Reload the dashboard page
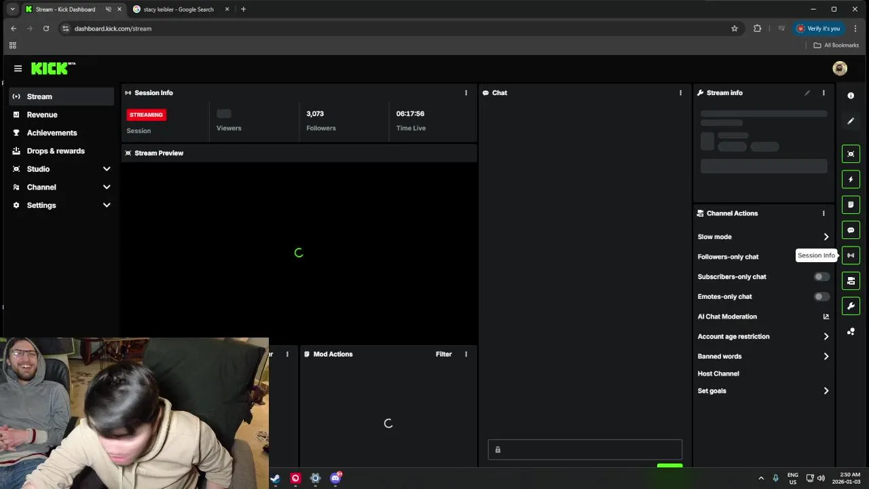Screen dimensions: 869x489 coord(46,29)
